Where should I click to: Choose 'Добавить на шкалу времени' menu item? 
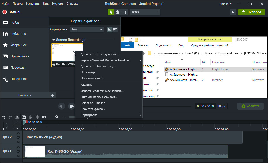[x=100, y=54]
